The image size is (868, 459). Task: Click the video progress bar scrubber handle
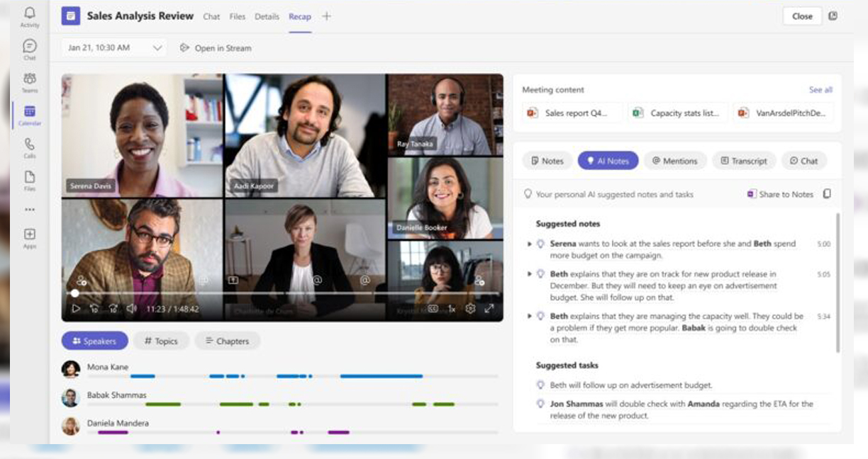click(74, 293)
